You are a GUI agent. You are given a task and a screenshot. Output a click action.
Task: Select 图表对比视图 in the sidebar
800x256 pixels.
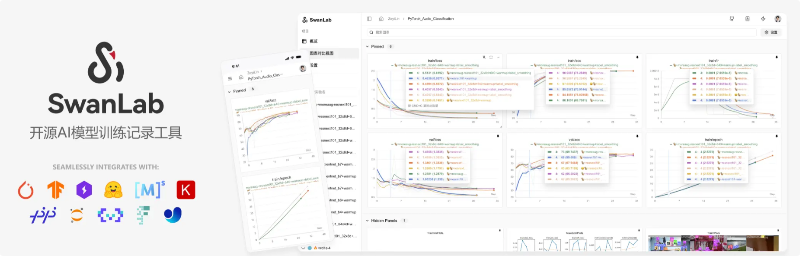point(321,53)
